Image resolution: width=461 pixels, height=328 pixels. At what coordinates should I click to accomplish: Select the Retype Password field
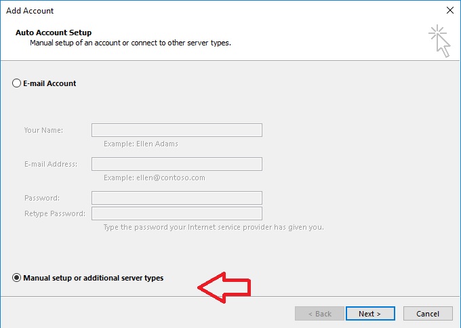pos(176,213)
